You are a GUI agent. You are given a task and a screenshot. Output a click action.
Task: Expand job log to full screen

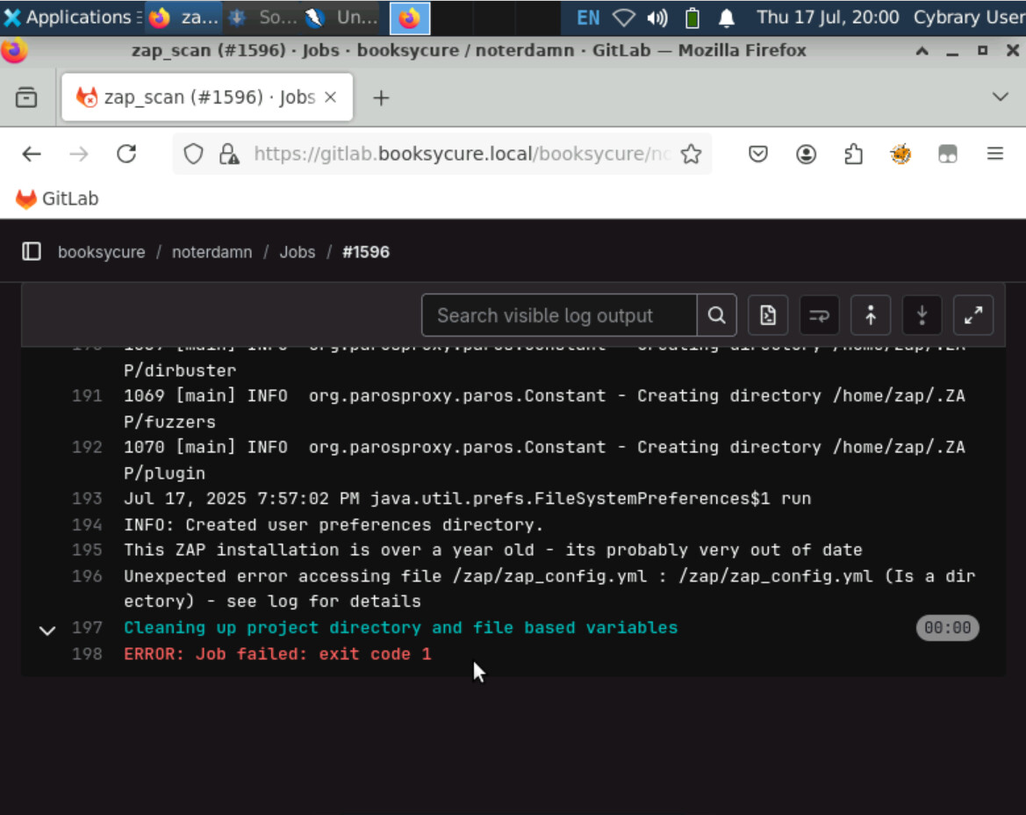972,315
